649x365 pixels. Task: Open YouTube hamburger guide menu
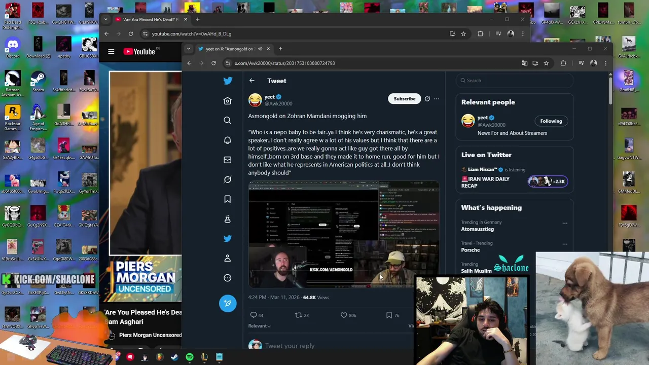[111, 51]
